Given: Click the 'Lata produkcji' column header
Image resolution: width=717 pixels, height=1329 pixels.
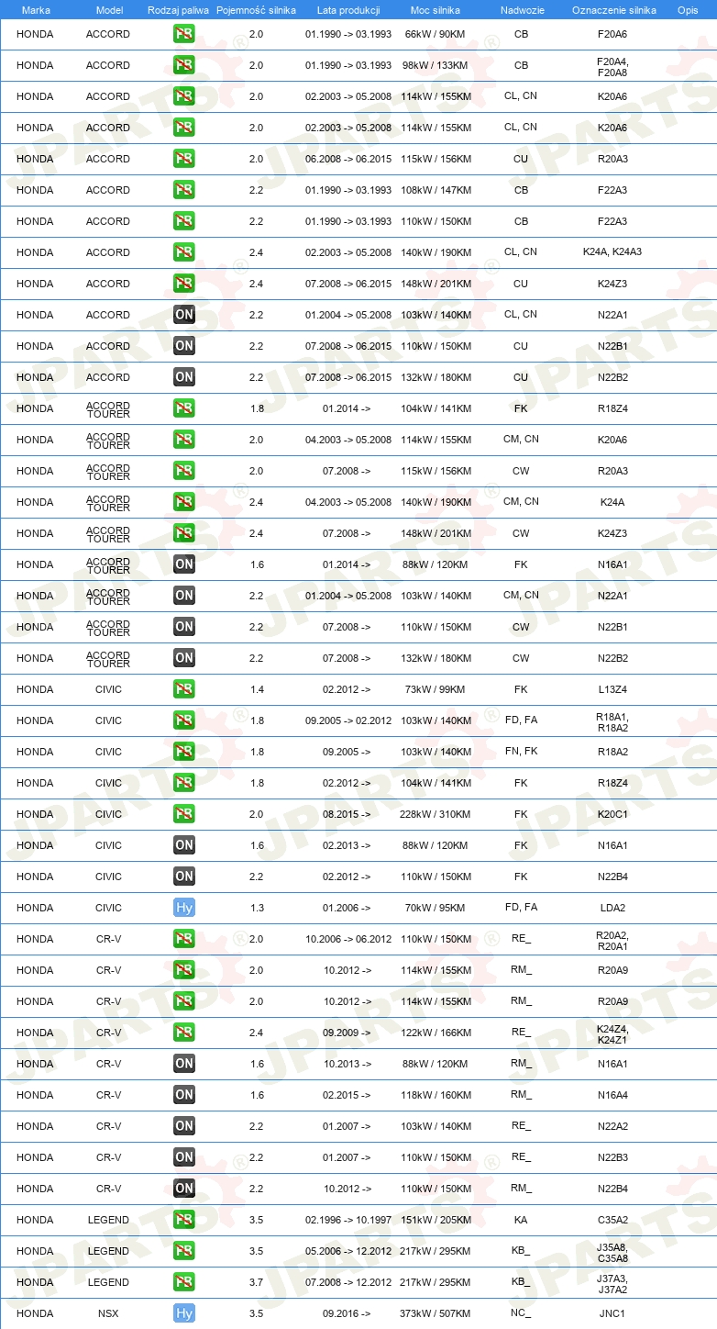Looking at the screenshot, I should click(348, 10).
